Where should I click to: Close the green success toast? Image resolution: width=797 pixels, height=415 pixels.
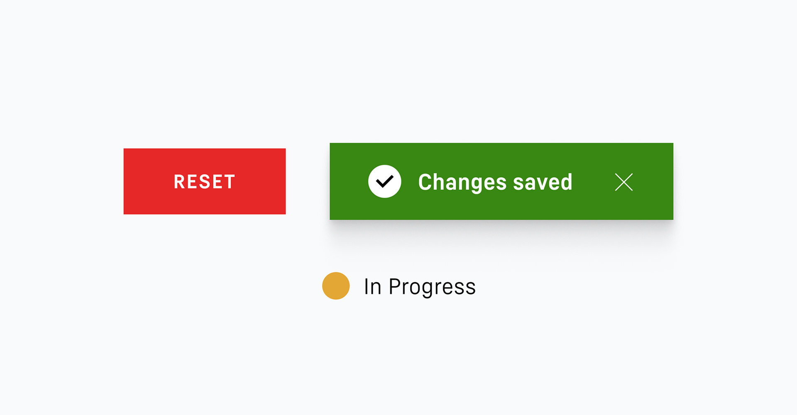pos(623,182)
